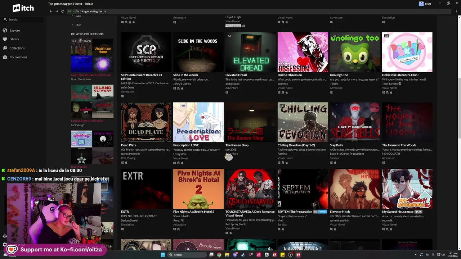Open the Elevated Dread game cover
Image resolution: width=461 pixels, height=259 pixels.
(x=251, y=52)
